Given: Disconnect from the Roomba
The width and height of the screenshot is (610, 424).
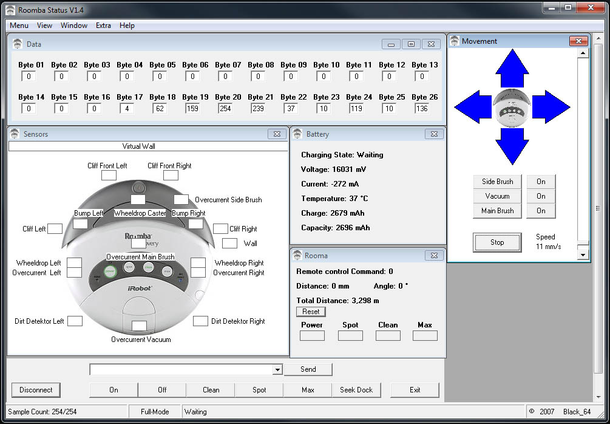Looking at the screenshot, I should tap(36, 390).
